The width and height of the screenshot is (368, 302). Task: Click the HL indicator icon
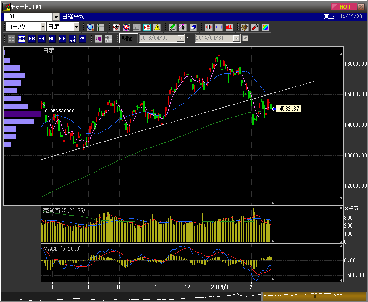(x=52, y=39)
